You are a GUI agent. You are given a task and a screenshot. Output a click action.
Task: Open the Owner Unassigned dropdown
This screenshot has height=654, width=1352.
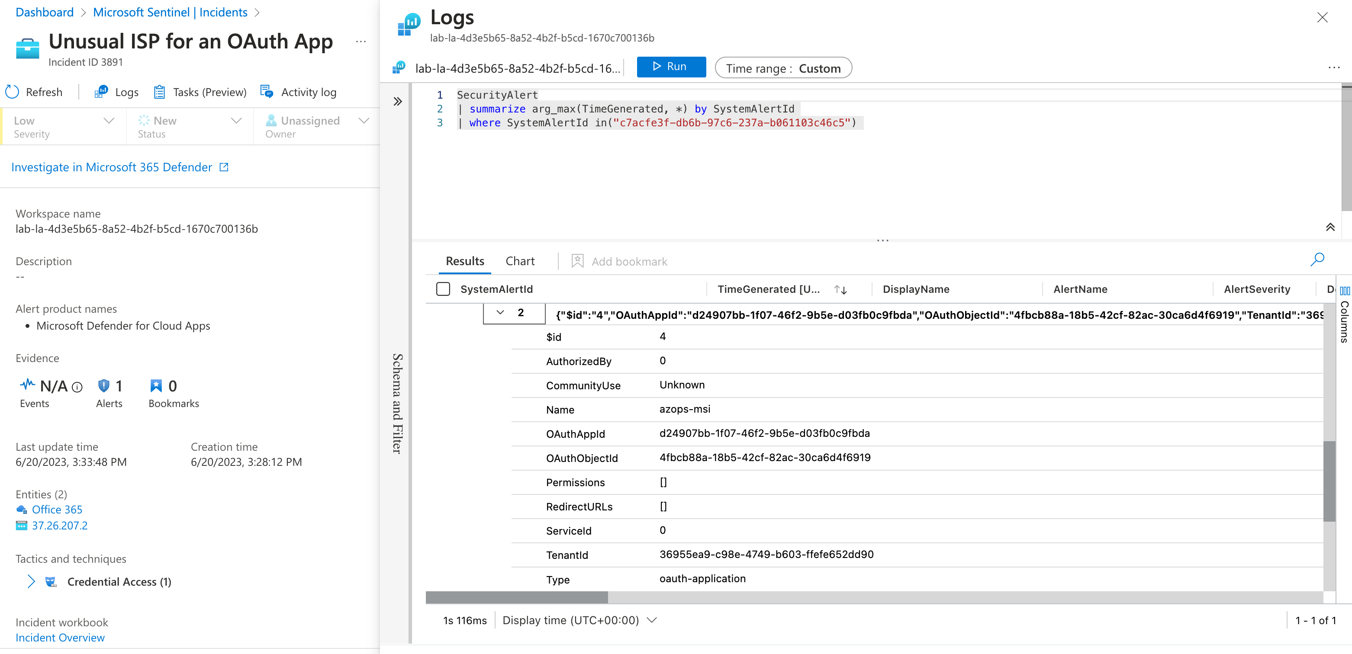pyautogui.click(x=317, y=126)
